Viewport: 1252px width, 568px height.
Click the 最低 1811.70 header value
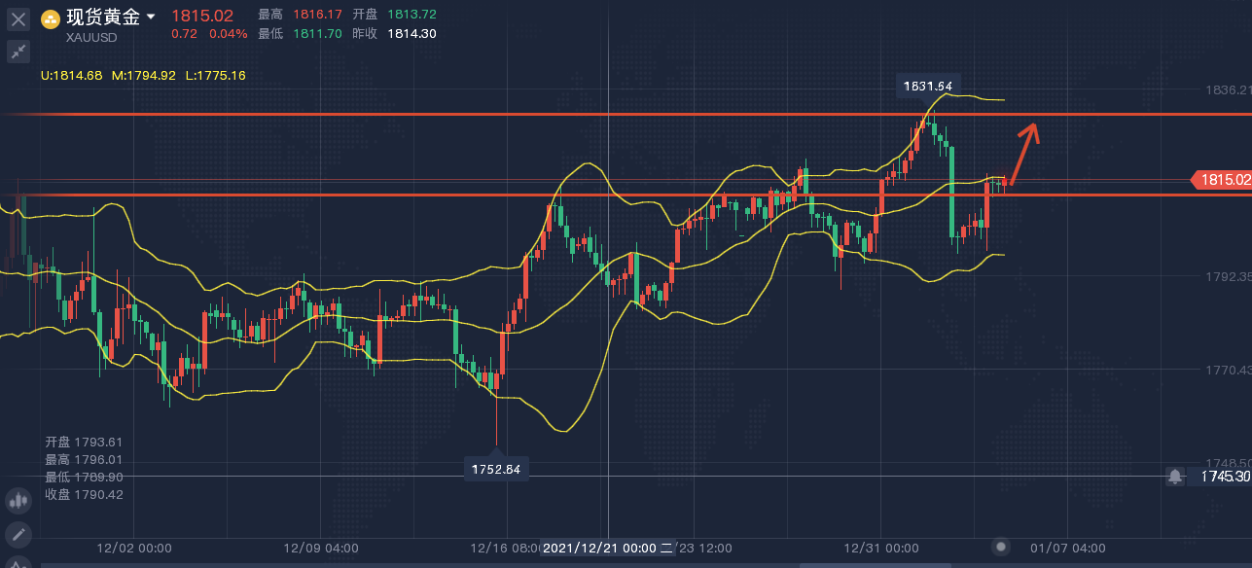pyautogui.click(x=300, y=33)
